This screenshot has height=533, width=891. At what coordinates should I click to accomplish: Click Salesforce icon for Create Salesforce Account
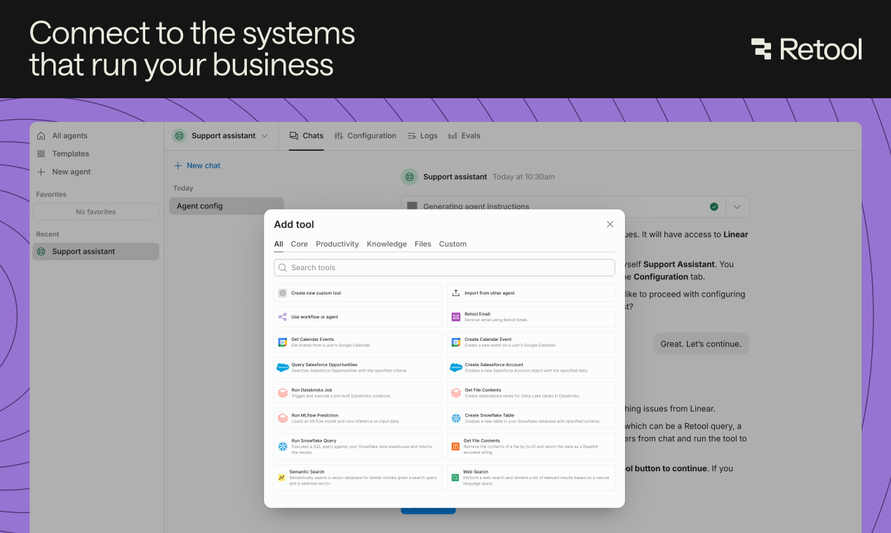(x=456, y=367)
